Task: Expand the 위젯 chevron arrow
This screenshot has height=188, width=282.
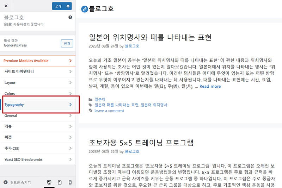Action: tap(70, 137)
